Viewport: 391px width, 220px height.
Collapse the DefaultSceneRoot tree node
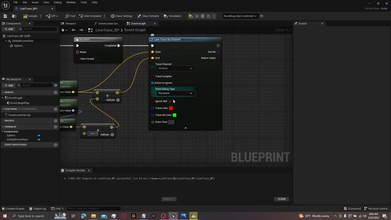6,41
